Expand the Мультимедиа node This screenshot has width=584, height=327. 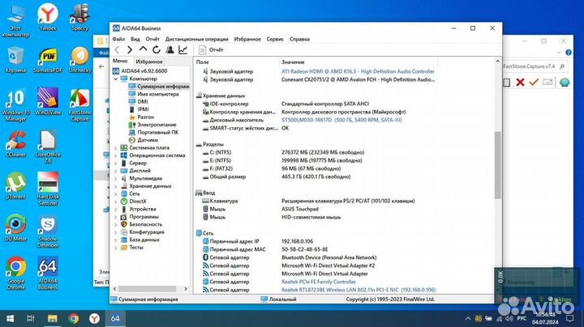coord(115,179)
